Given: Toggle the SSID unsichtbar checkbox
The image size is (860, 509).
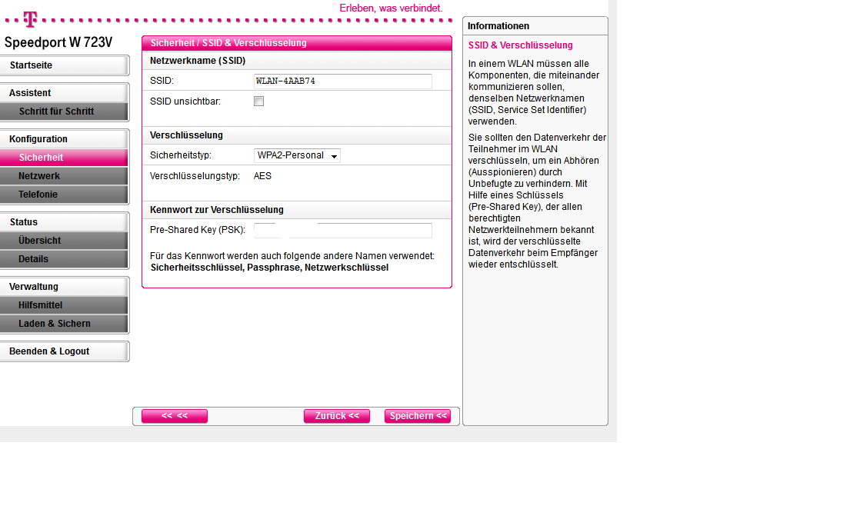Looking at the screenshot, I should 259,101.
